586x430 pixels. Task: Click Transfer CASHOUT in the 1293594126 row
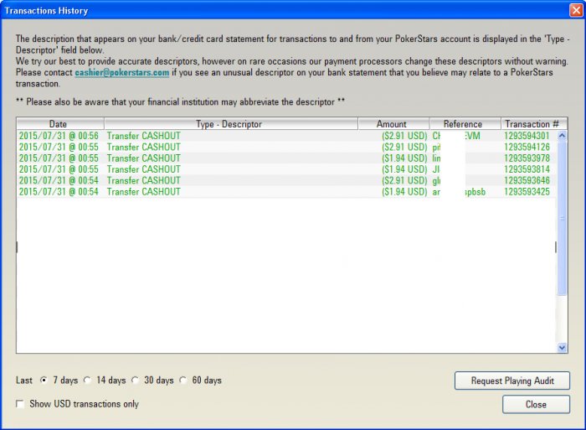pyautogui.click(x=143, y=147)
